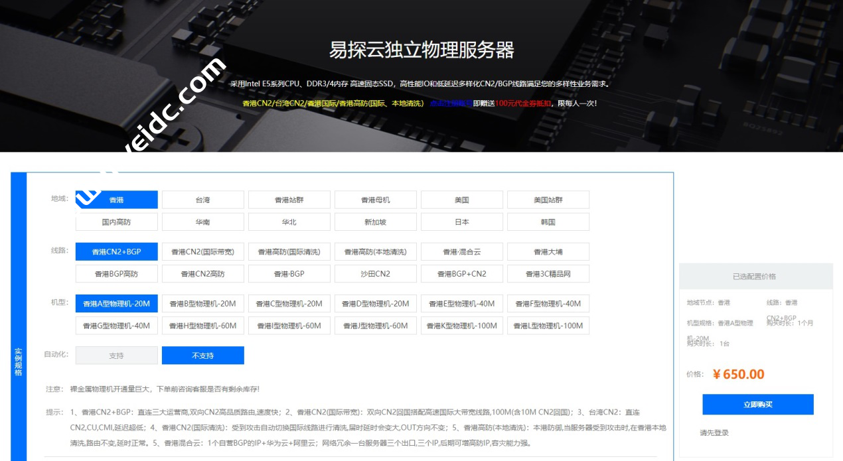Select machine 香港B型物理机-20M
The width and height of the screenshot is (843, 461).
pyautogui.click(x=202, y=303)
